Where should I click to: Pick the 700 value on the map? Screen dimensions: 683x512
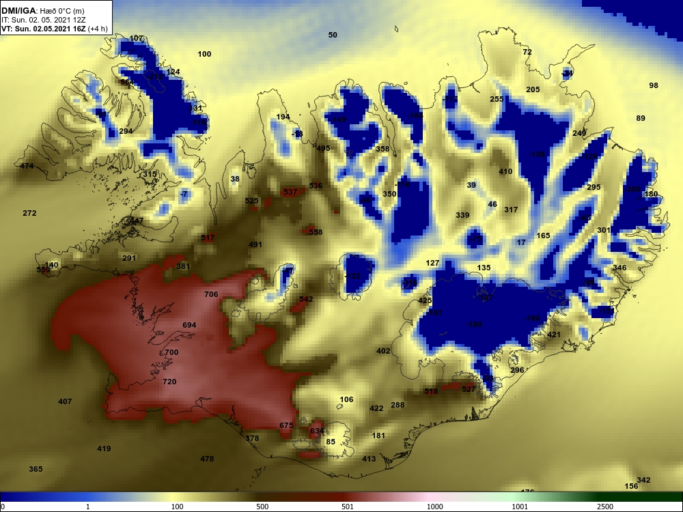point(171,353)
